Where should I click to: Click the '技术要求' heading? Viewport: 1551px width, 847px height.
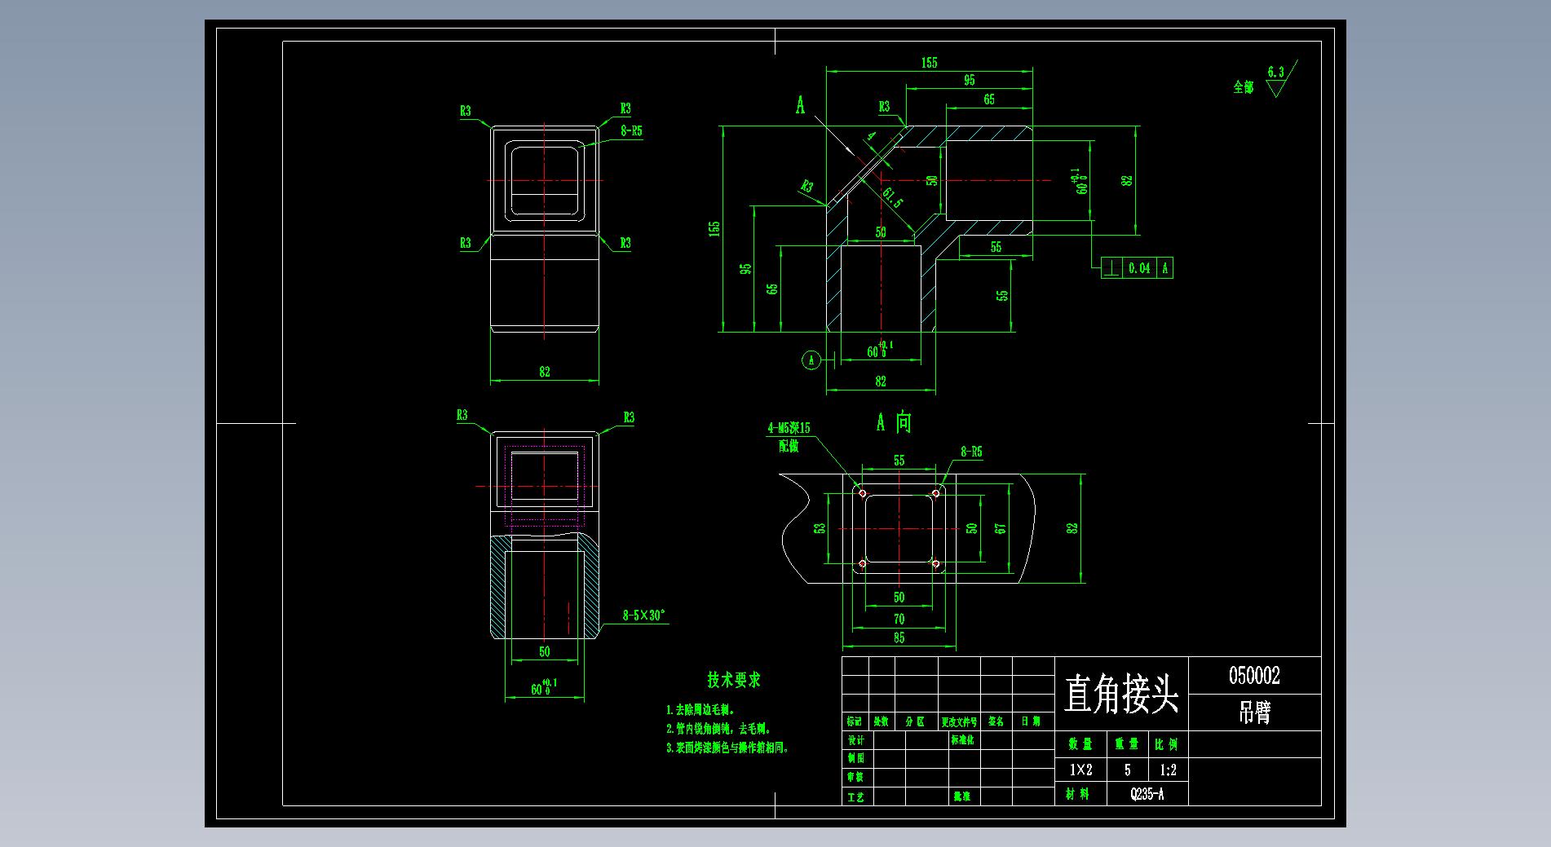[734, 680]
